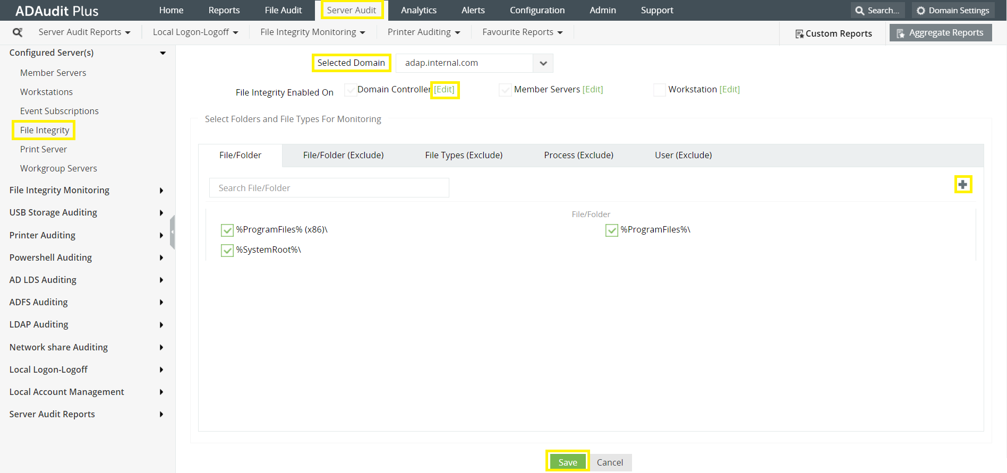The height and width of the screenshot is (473, 1007).
Task: Open the File Integrity Monitoring toolbar dropdown
Action: click(312, 32)
